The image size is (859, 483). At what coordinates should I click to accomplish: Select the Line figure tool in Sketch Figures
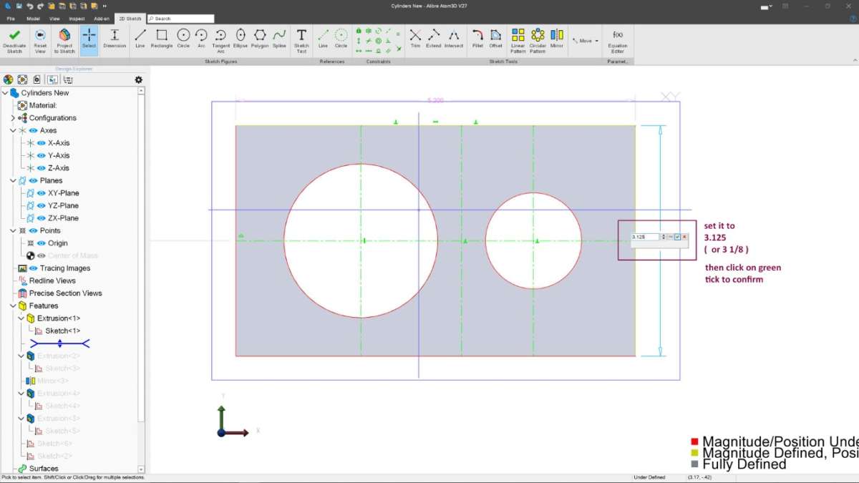(140, 39)
